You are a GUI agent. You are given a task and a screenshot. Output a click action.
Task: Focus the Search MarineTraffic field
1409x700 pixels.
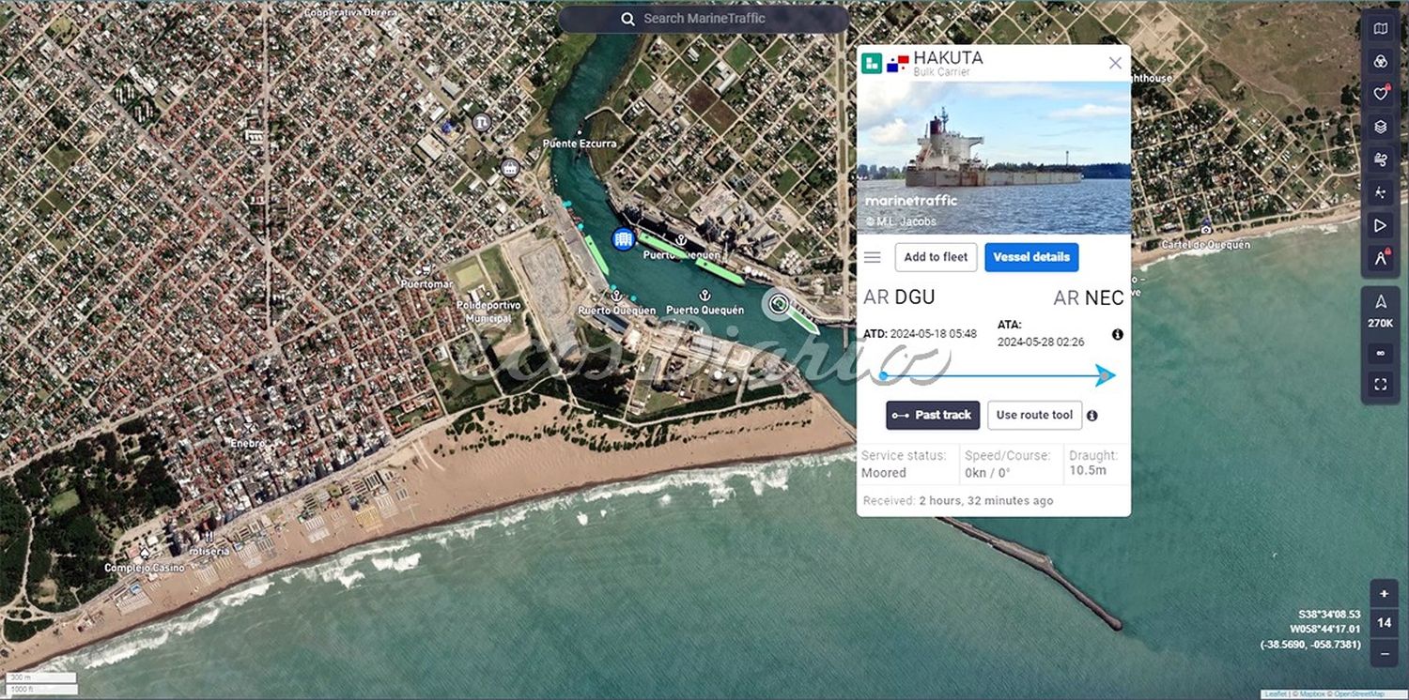704,19
